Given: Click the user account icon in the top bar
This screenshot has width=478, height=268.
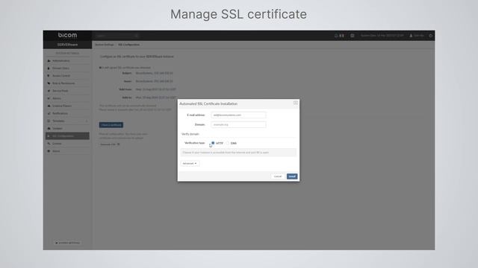Looking at the screenshot, I should tap(411, 36).
